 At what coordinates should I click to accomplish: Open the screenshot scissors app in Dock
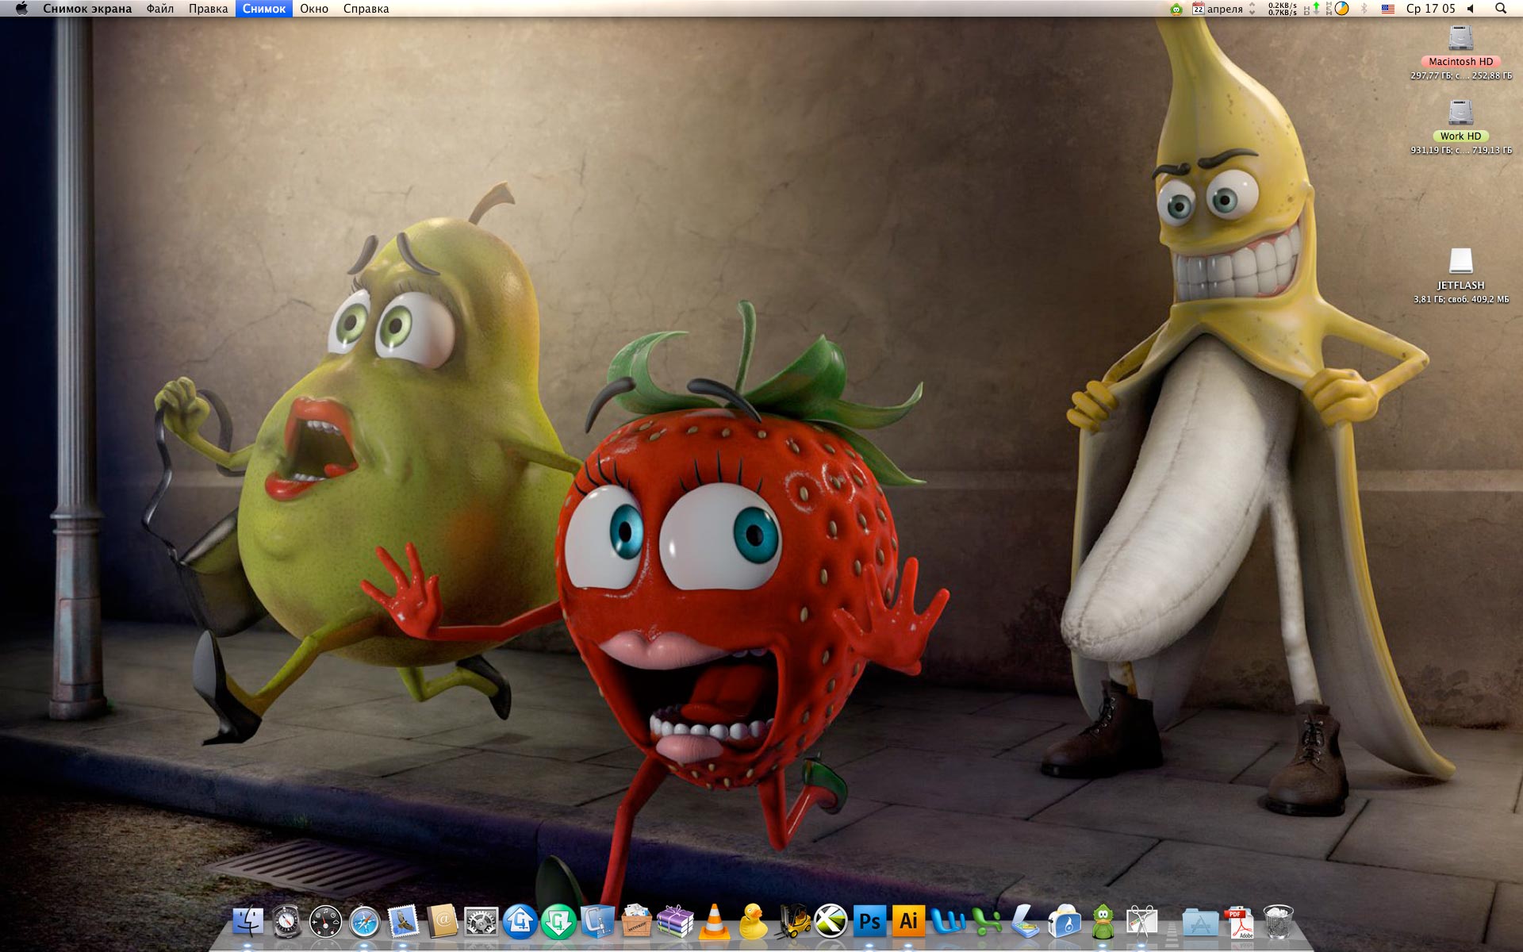click(x=1142, y=922)
